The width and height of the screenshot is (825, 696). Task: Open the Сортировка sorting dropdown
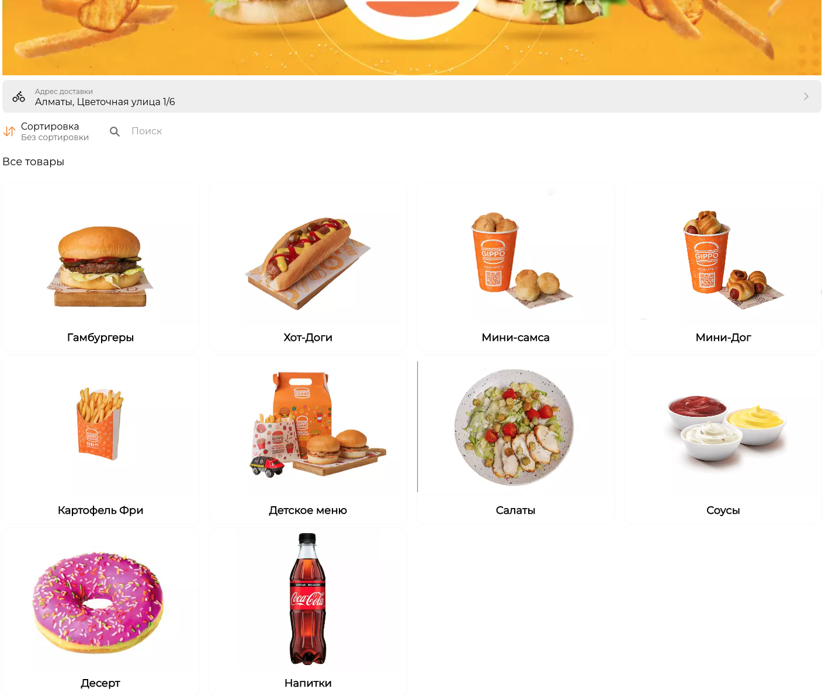click(x=46, y=131)
